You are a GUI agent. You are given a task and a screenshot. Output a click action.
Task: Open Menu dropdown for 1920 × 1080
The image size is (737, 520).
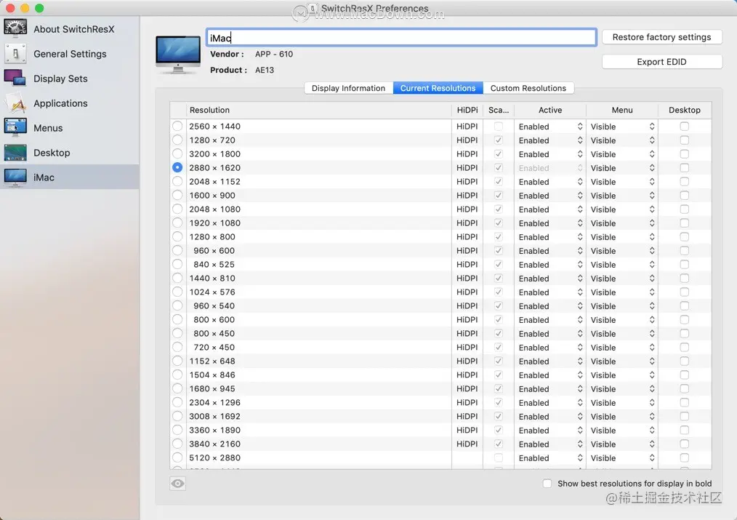(622, 223)
